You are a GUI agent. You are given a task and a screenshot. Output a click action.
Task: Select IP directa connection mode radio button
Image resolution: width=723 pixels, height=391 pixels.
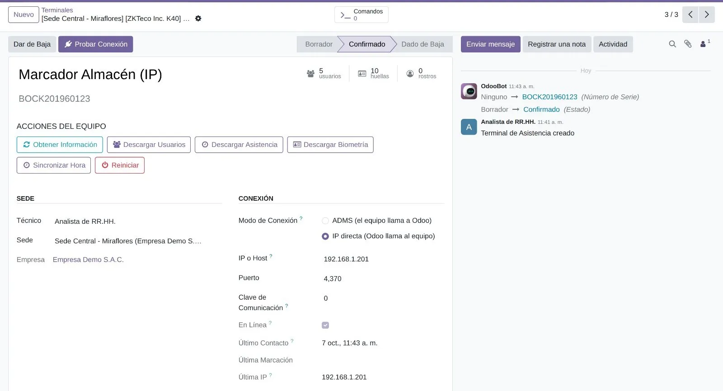(x=325, y=236)
